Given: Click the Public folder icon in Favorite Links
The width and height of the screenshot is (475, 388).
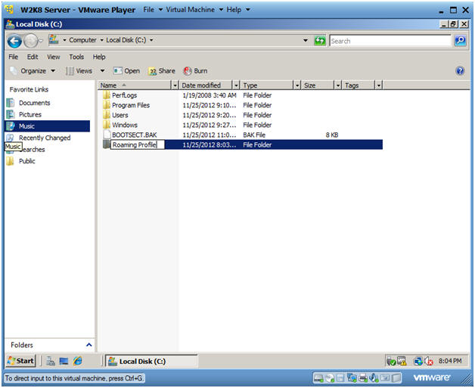Looking at the screenshot, I should [x=11, y=161].
